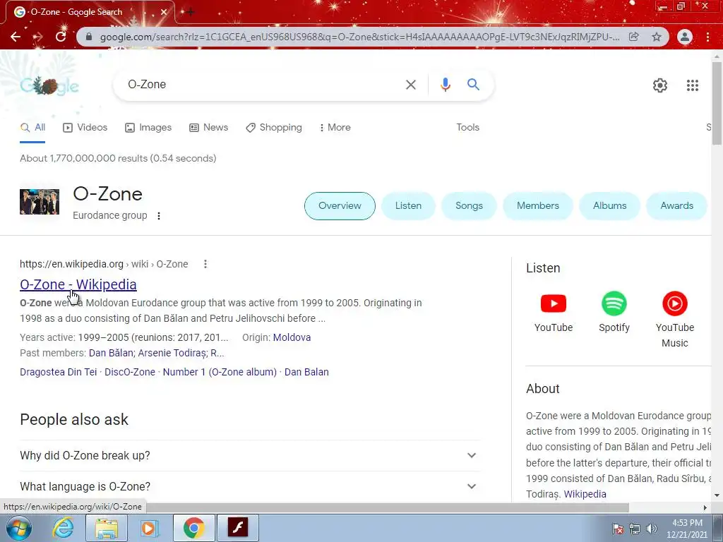The height and width of the screenshot is (542, 723).
Task: Click the Google holiday logo
Action: click(49, 85)
